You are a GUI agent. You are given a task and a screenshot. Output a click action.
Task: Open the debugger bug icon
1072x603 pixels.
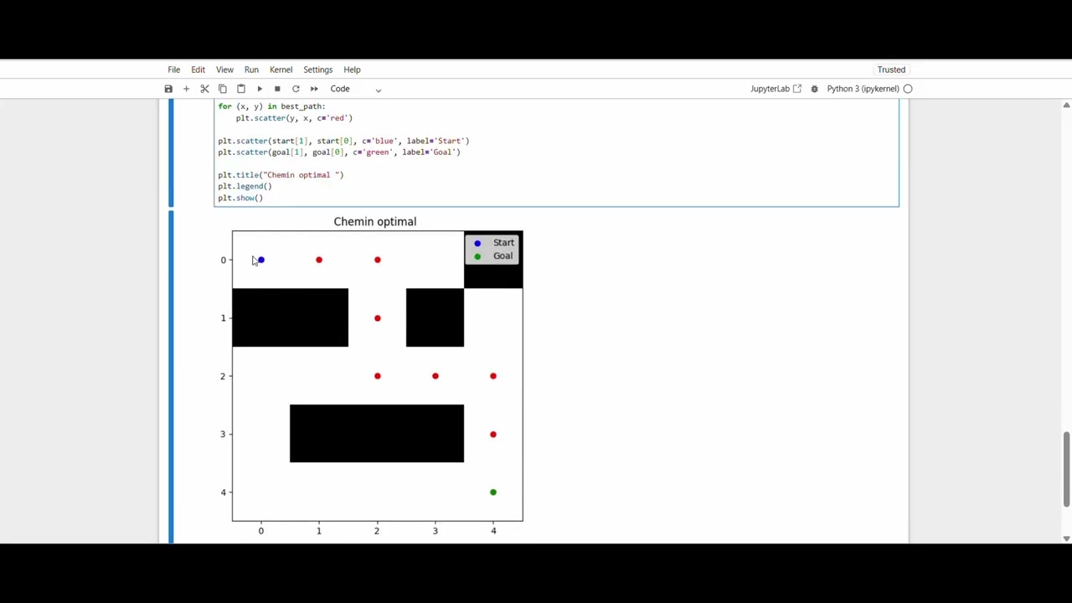point(814,89)
